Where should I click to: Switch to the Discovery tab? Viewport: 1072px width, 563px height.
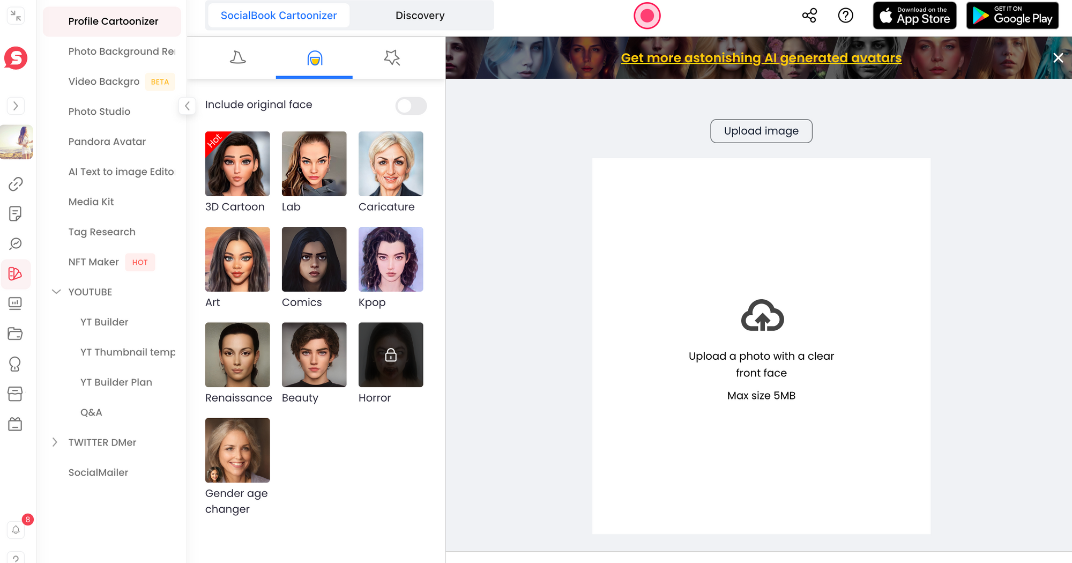click(x=420, y=16)
